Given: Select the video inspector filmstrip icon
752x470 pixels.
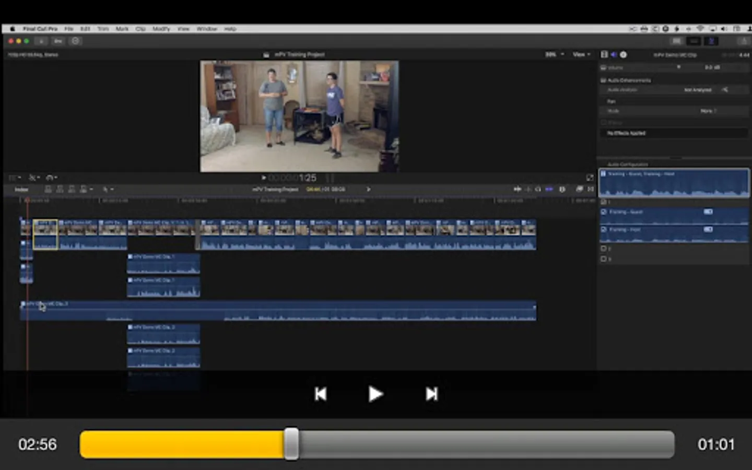Looking at the screenshot, I should (604, 54).
